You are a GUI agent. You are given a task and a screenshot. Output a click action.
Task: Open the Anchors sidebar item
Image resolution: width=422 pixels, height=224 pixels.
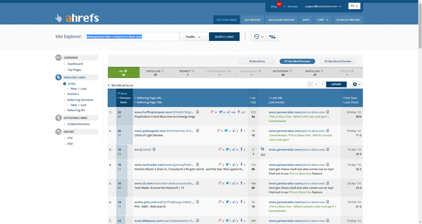coord(73,94)
